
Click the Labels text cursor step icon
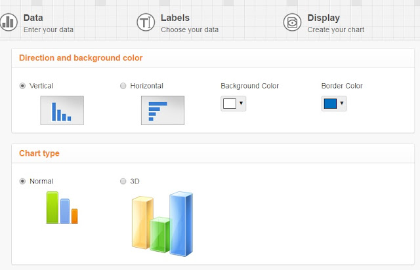[146, 22]
